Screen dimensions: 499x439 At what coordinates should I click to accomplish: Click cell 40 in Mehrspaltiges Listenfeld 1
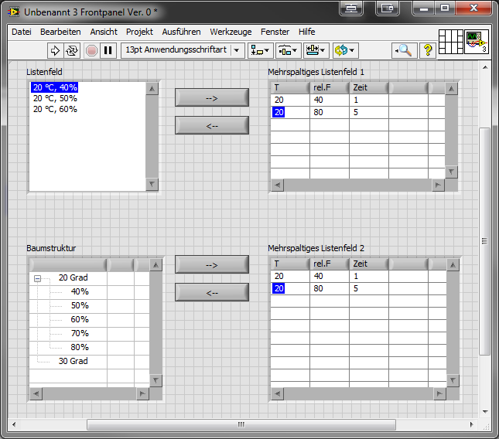point(330,100)
